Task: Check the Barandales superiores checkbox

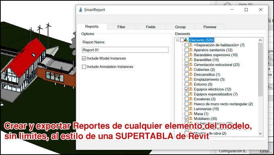Action: [187, 55]
